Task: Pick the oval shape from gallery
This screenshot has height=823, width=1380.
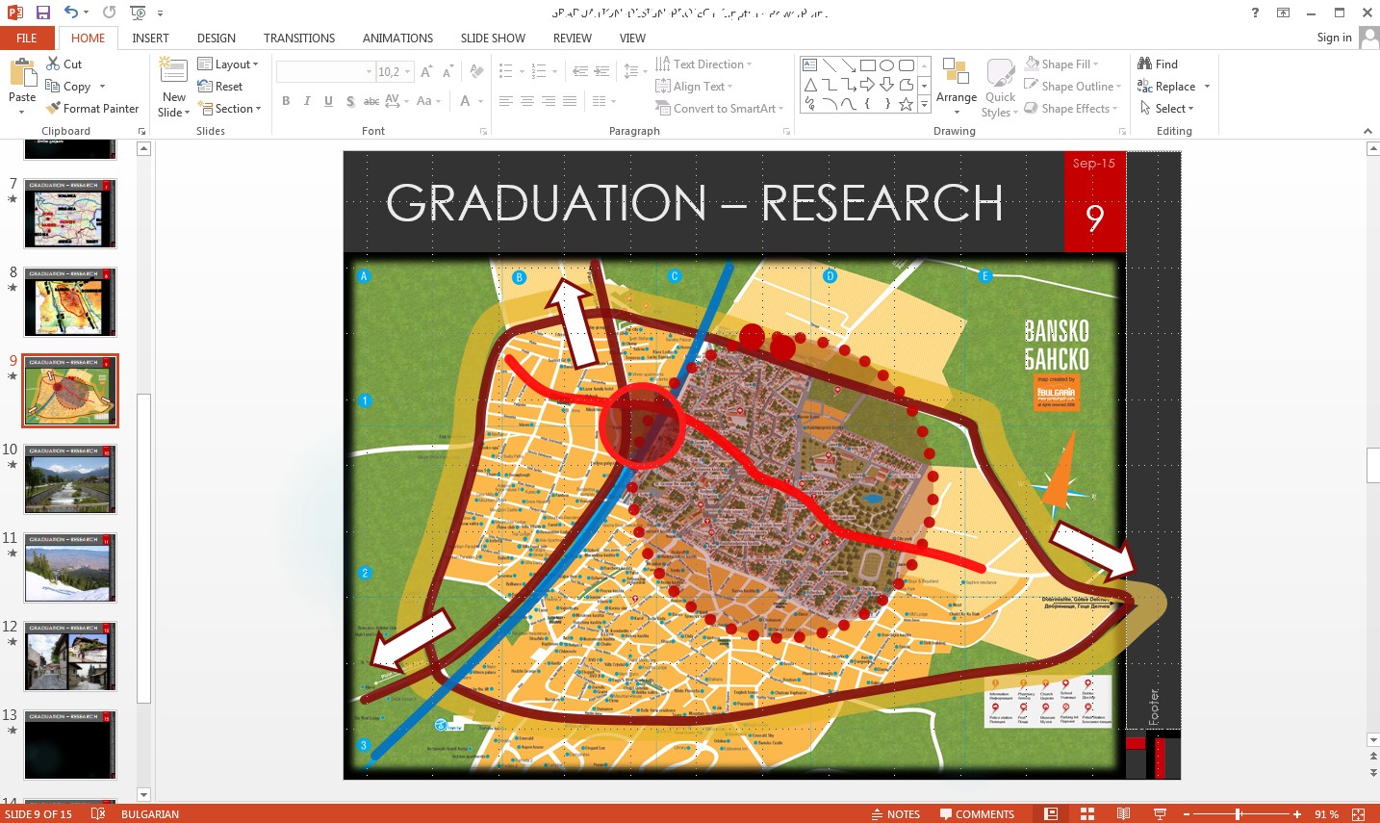Action: (x=887, y=65)
